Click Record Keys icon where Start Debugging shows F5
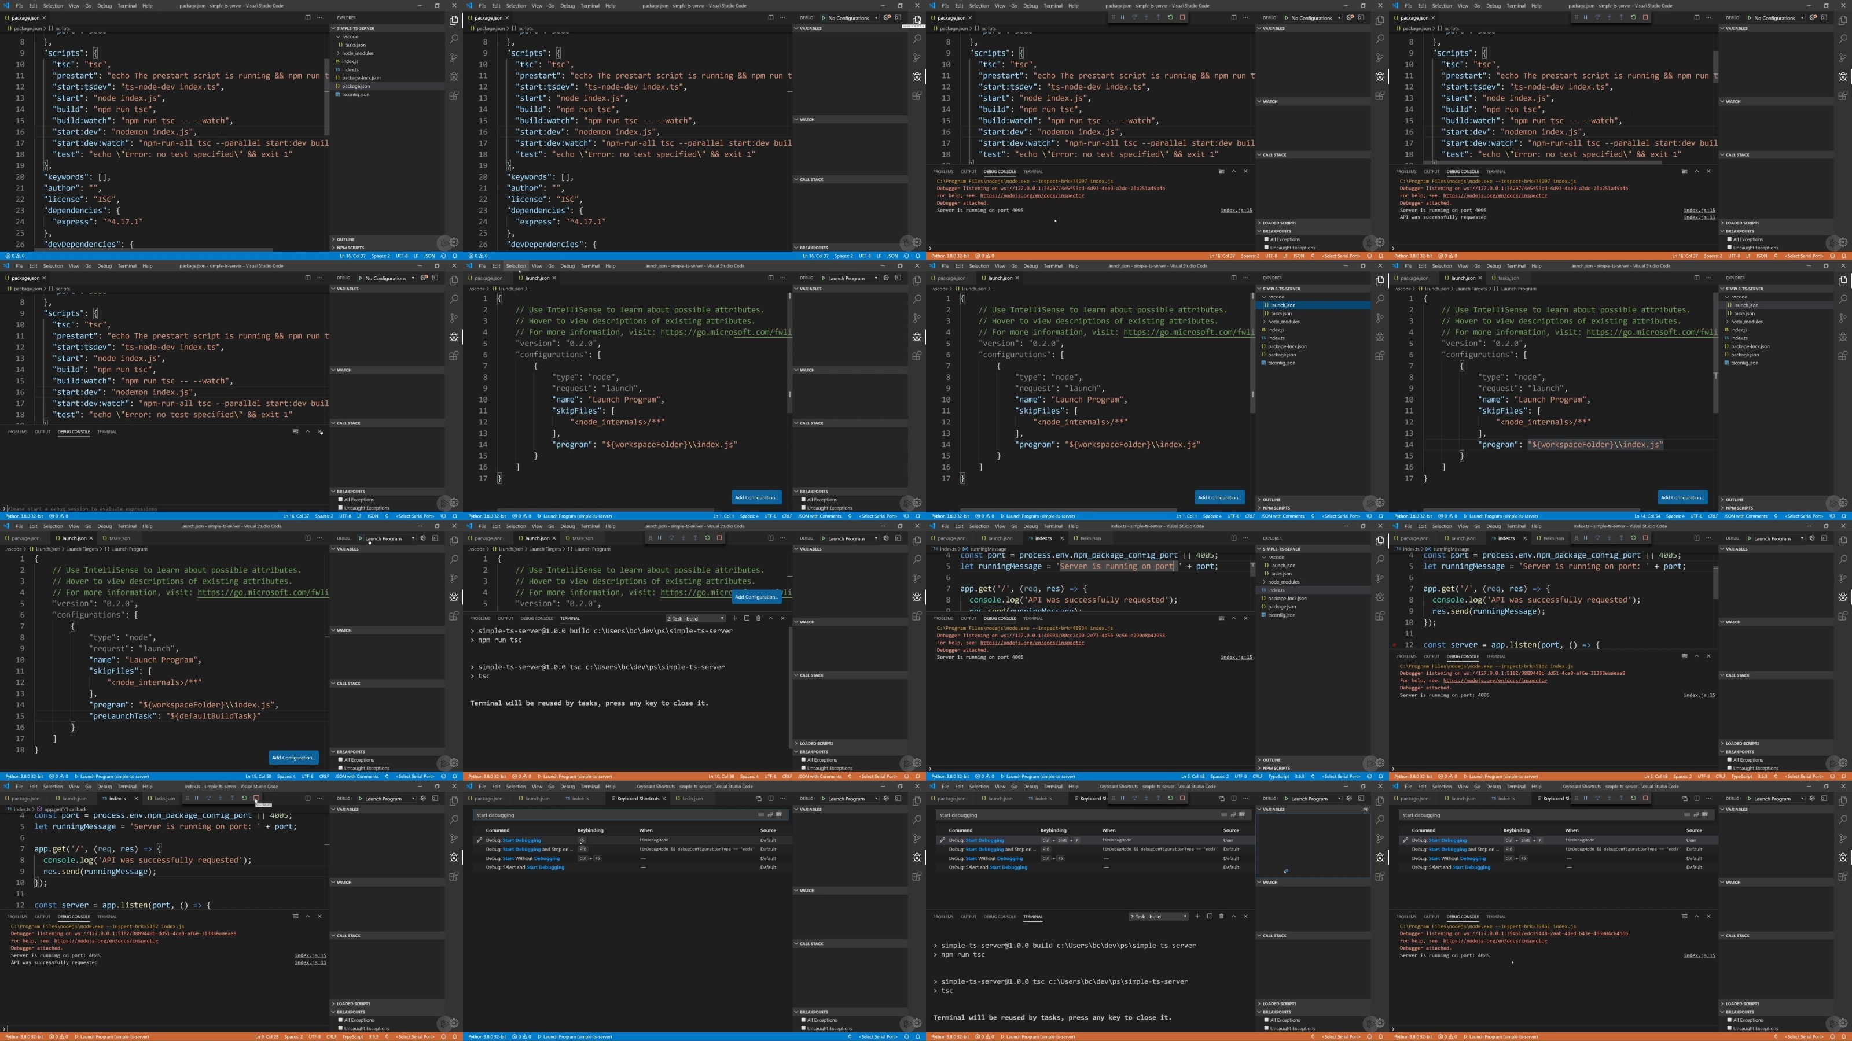Screen dimensions: 1852x1041 [762, 815]
